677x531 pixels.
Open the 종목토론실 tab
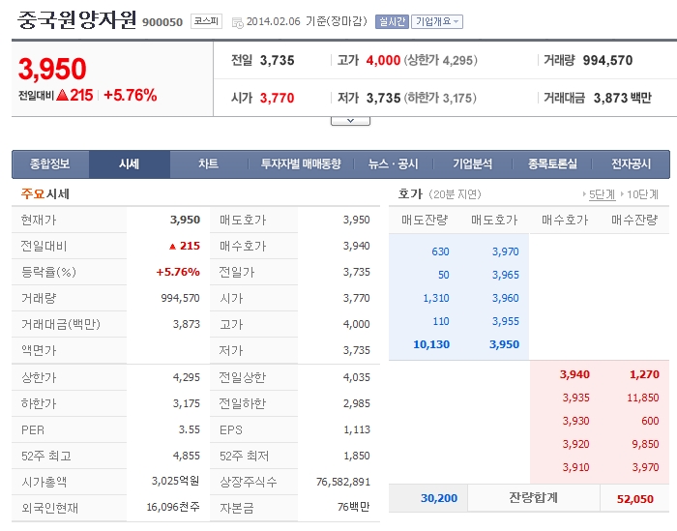pos(552,164)
